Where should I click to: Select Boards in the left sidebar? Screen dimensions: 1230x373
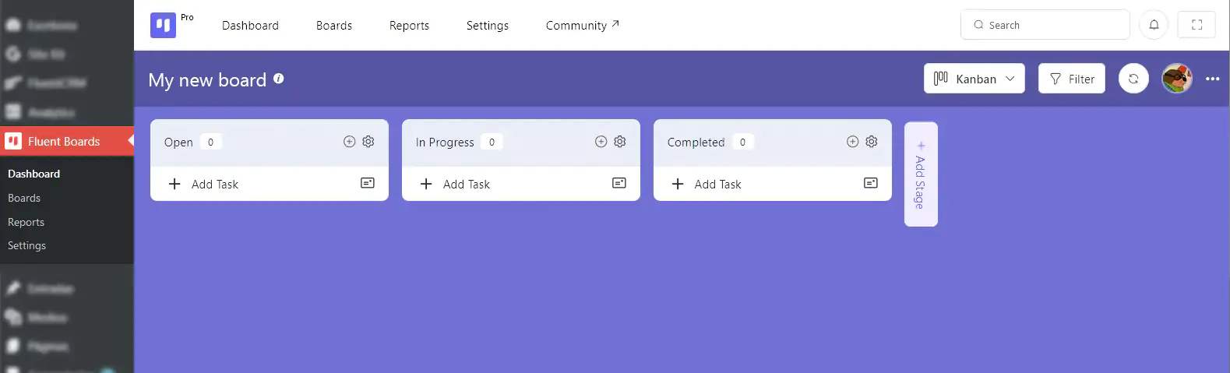[x=24, y=198]
